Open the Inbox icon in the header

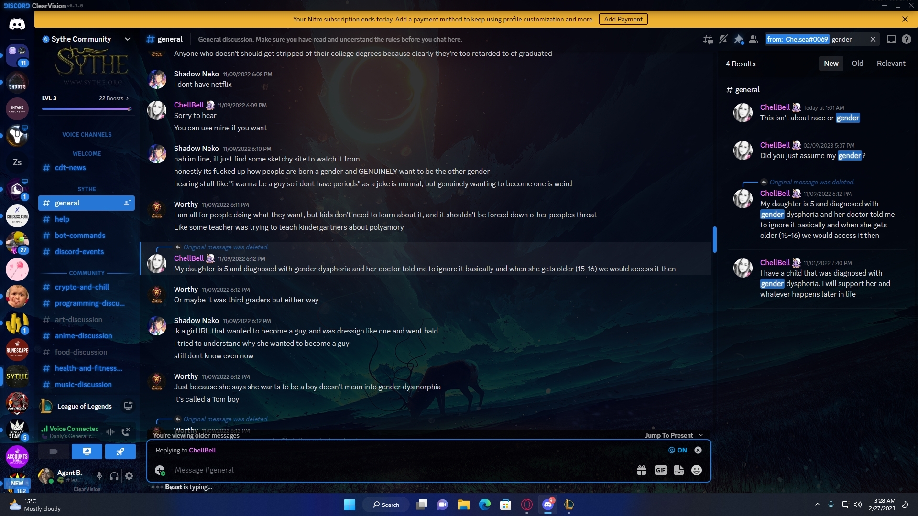(891, 39)
